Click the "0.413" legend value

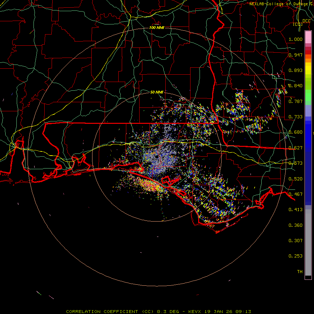(x=296, y=210)
